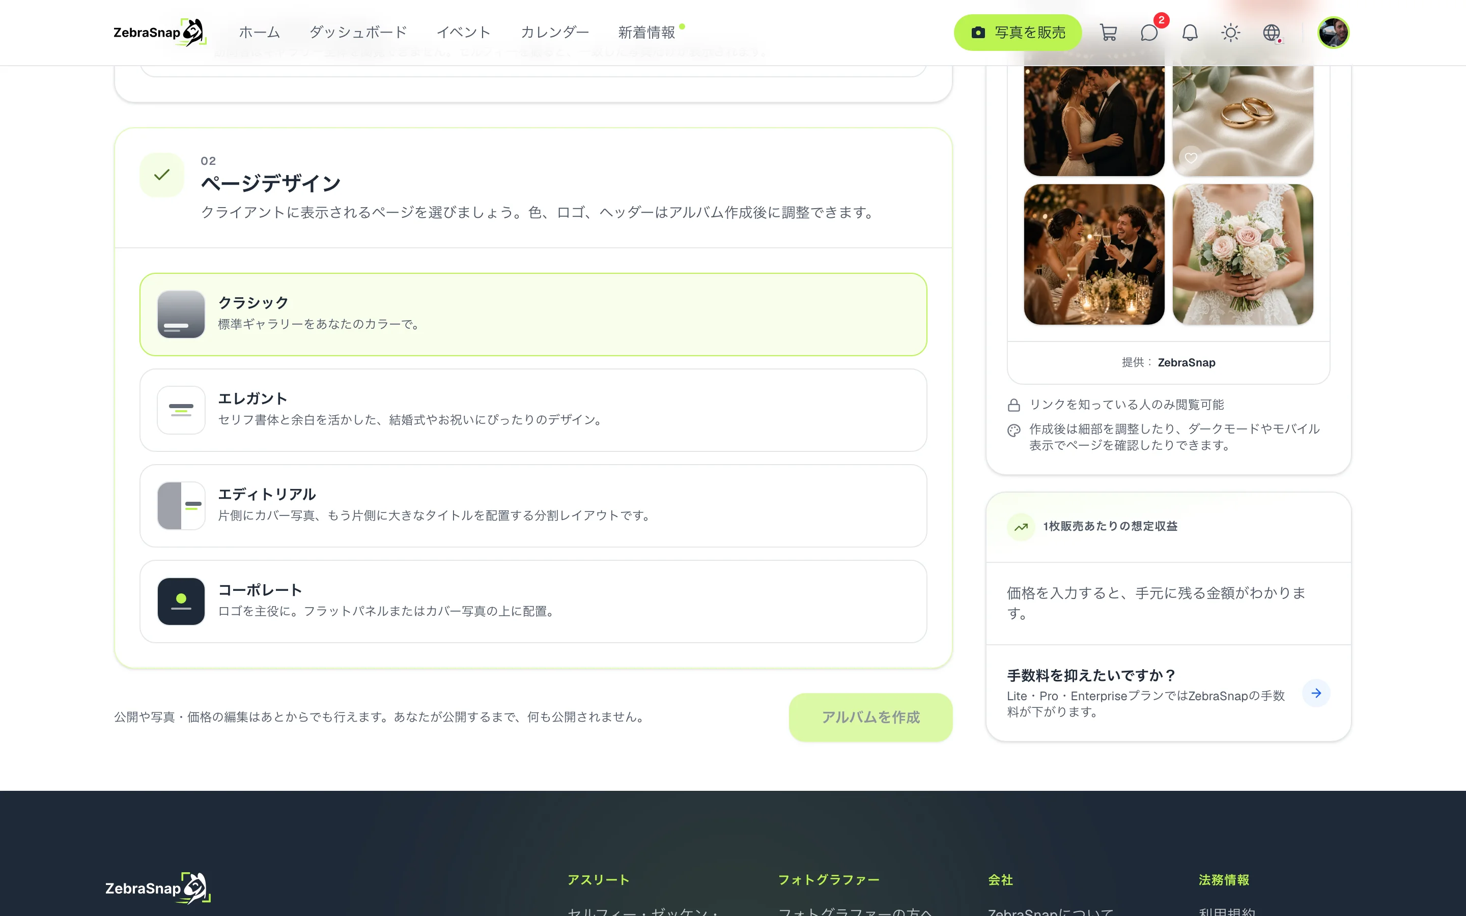Collapse the ページデザイン section header
The height and width of the screenshot is (916, 1466).
[533, 188]
